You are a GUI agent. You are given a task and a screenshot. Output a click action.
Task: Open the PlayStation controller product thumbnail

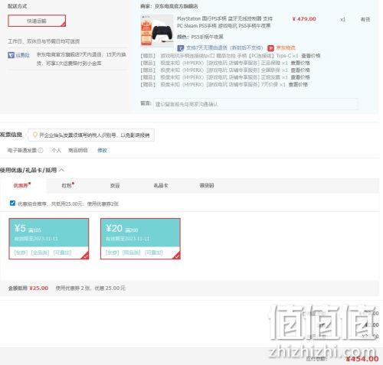click(157, 31)
